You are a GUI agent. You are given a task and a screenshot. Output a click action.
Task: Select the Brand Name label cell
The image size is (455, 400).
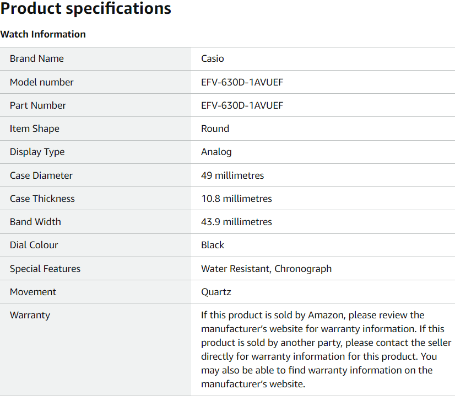point(95,58)
